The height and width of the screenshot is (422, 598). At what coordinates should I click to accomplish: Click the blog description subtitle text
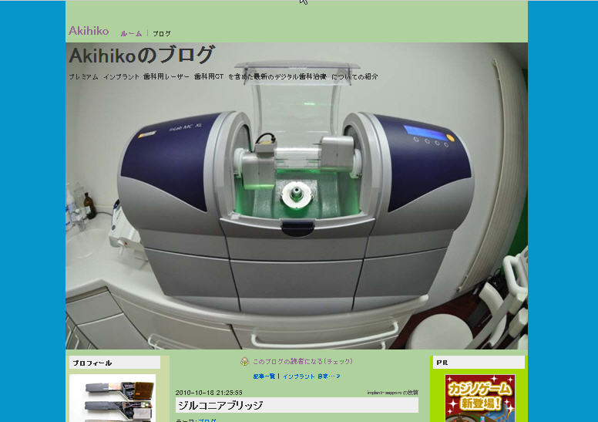tap(223, 77)
